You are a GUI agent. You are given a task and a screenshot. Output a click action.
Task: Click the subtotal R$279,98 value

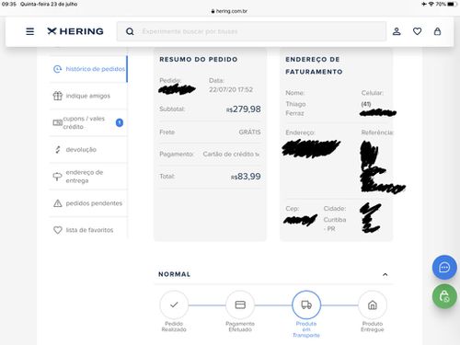[x=244, y=109]
